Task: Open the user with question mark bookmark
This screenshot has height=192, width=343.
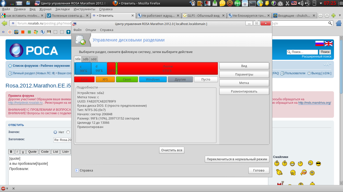Action: 36,32
